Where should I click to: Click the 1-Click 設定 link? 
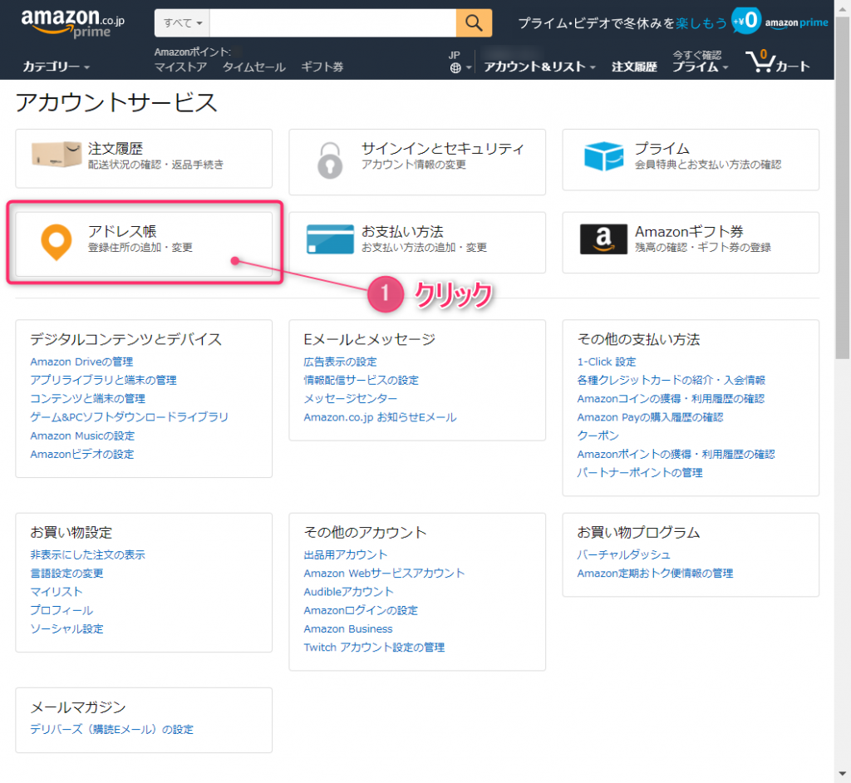pos(607,362)
